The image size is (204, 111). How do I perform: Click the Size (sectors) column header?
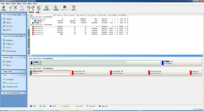click(58, 15)
